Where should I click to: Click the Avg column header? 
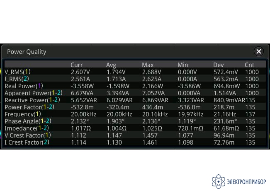(111, 65)
